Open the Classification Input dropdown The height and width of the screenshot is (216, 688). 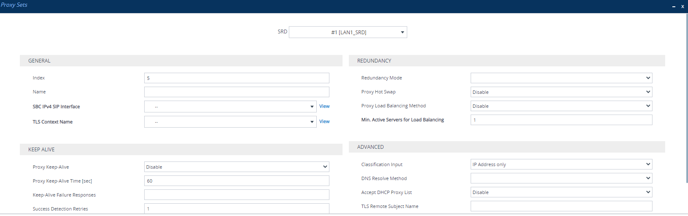tap(561, 164)
